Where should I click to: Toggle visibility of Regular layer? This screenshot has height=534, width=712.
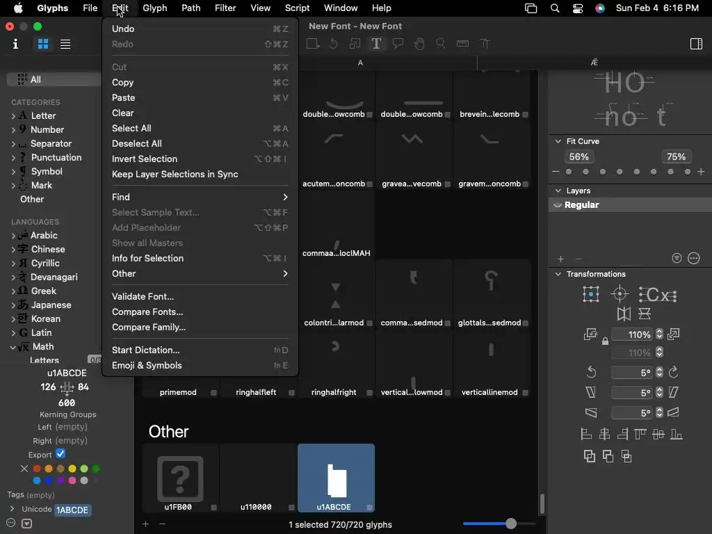(x=557, y=205)
